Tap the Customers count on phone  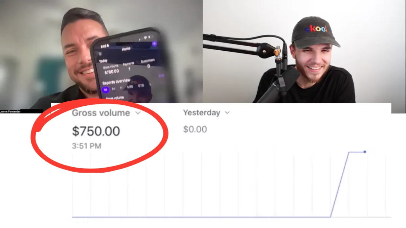click(149, 66)
